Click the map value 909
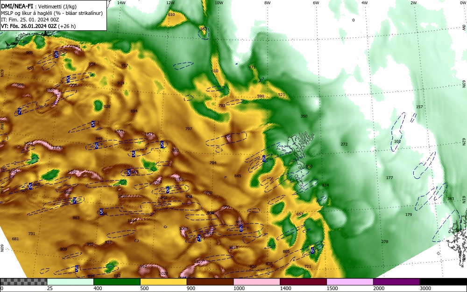This screenshot has width=467, height=292. click(x=64, y=249)
